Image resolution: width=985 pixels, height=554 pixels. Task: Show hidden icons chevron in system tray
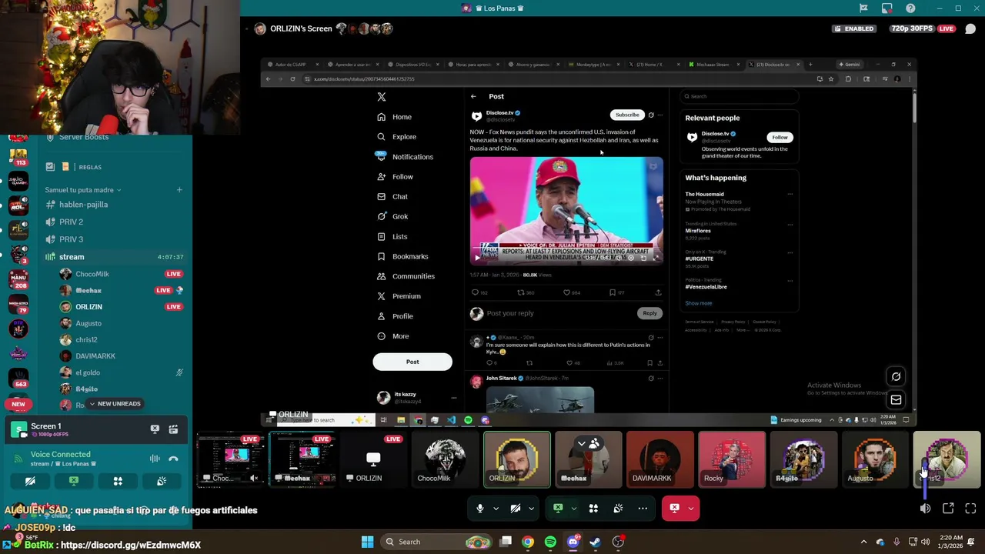(863, 542)
